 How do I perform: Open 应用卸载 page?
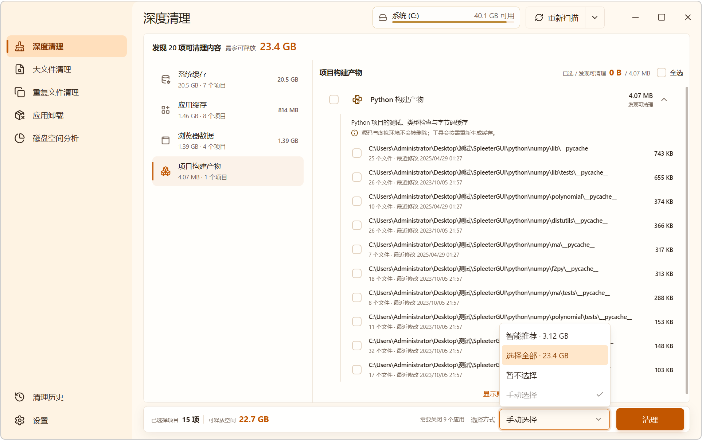click(x=67, y=115)
